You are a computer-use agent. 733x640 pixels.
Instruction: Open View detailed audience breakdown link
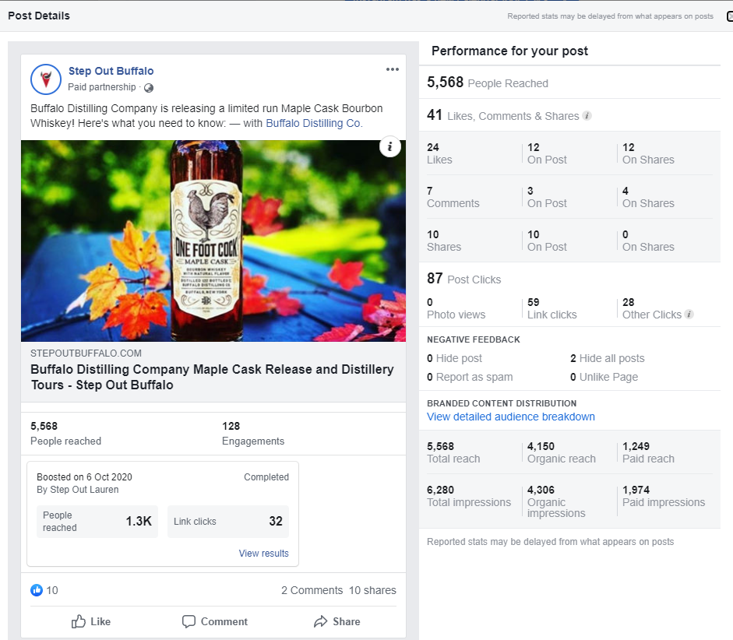(510, 417)
